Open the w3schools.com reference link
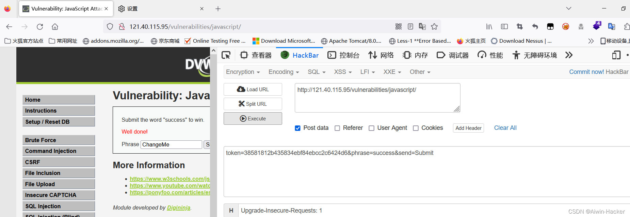 point(169,179)
